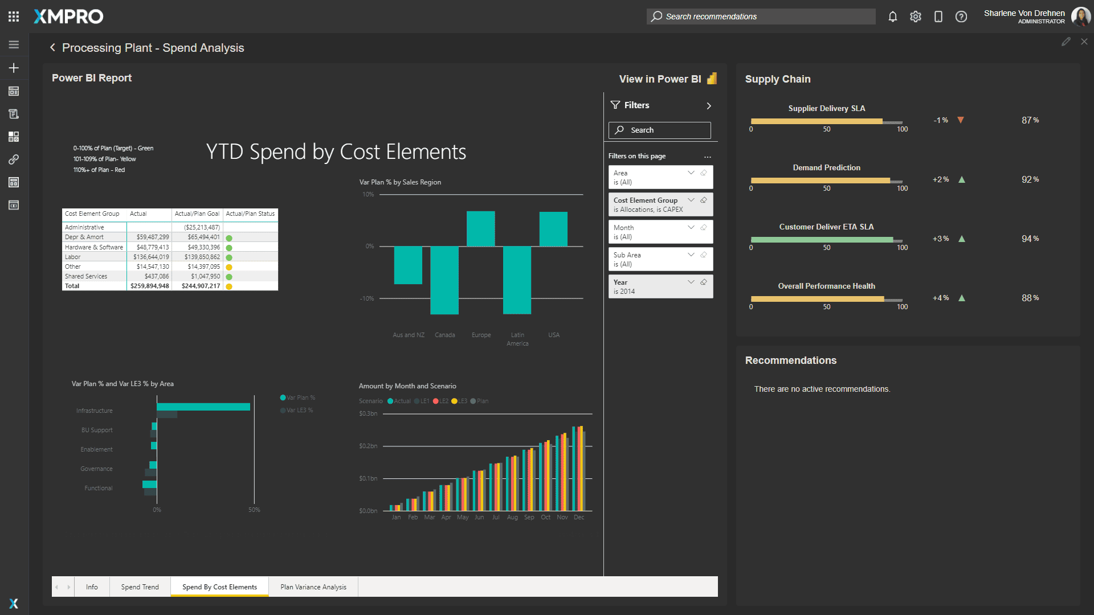1094x615 pixels.
Task: Open settings gear icon in header
Action: tap(916, 17)
